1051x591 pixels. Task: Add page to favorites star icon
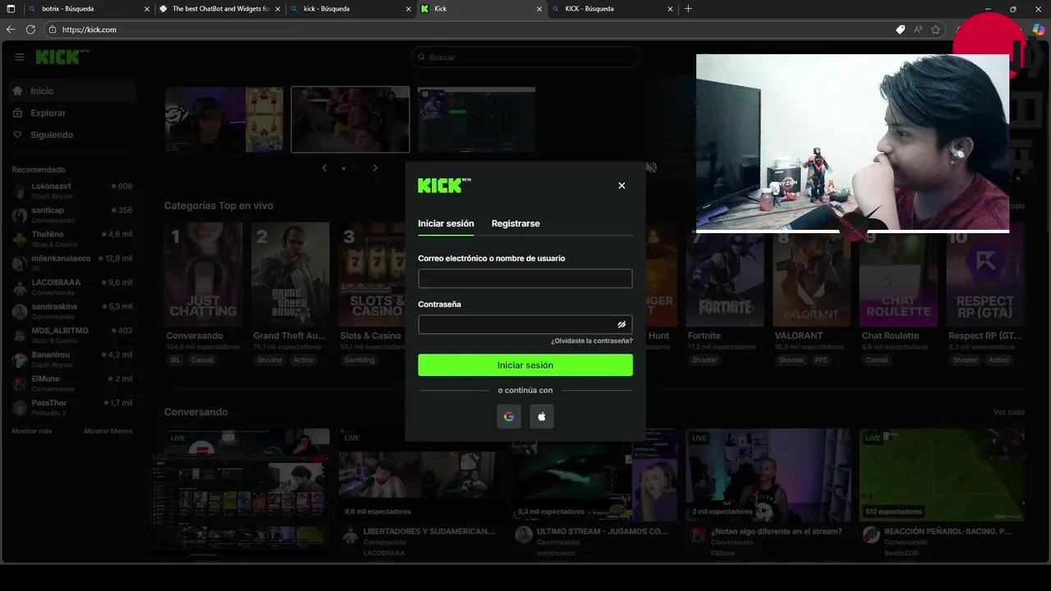(935, 30)
